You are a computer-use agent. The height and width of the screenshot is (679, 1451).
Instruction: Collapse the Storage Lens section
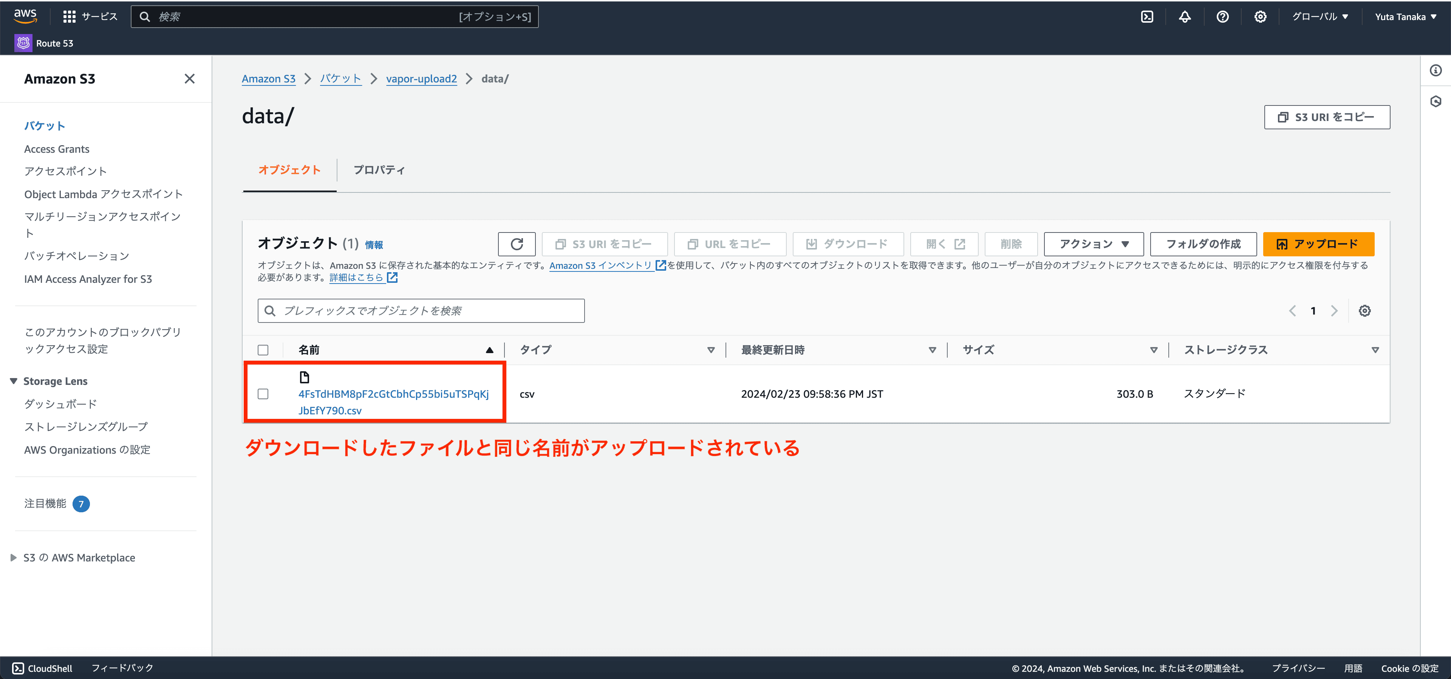[14, 381]
